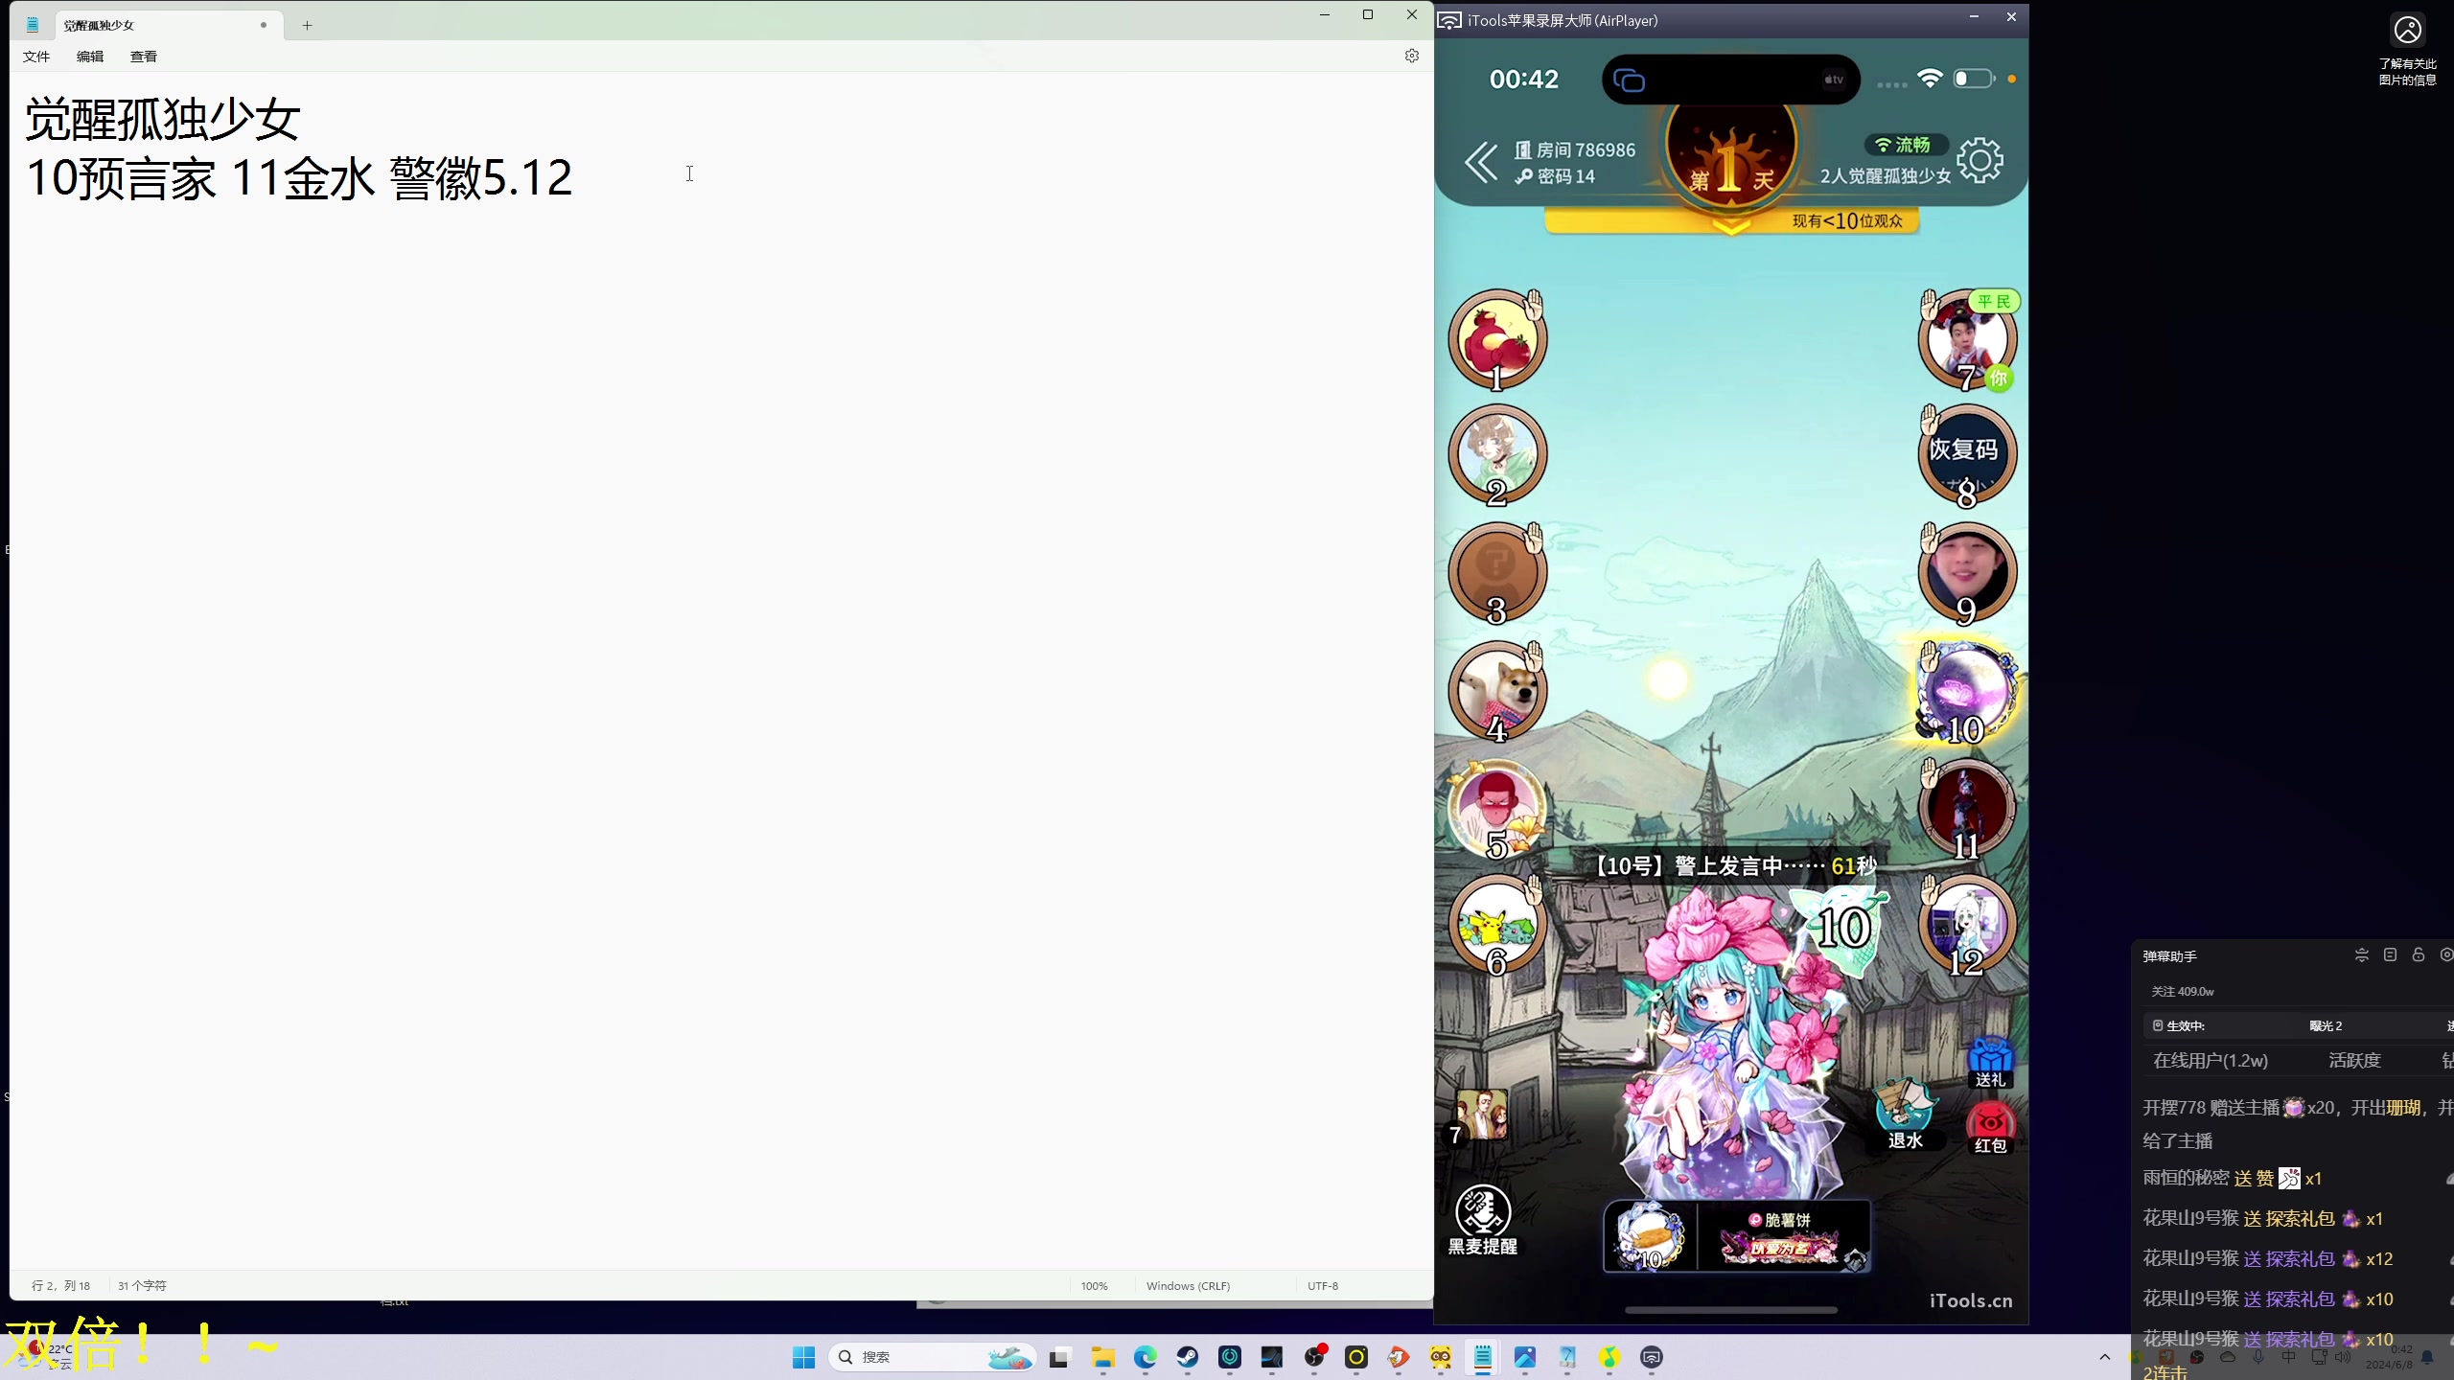Launch Microsoft Edge from the taskbar
This screenshot has width=2454, height=1380.
point(1145,1357)
